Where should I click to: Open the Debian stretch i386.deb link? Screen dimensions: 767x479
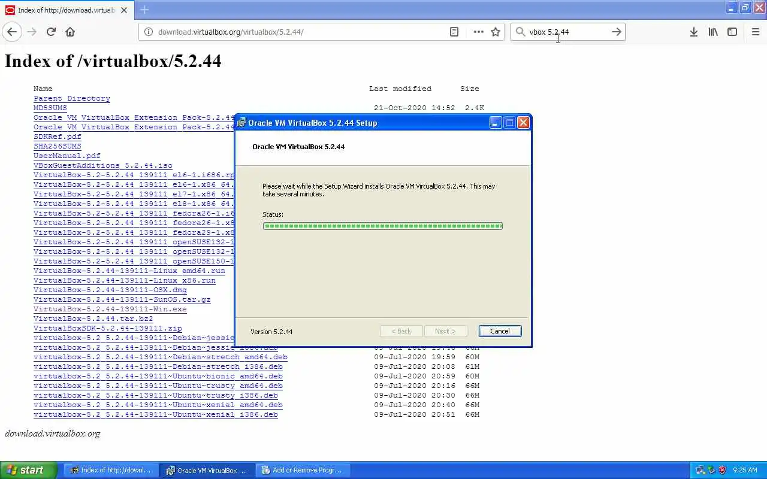pos(158,366)
